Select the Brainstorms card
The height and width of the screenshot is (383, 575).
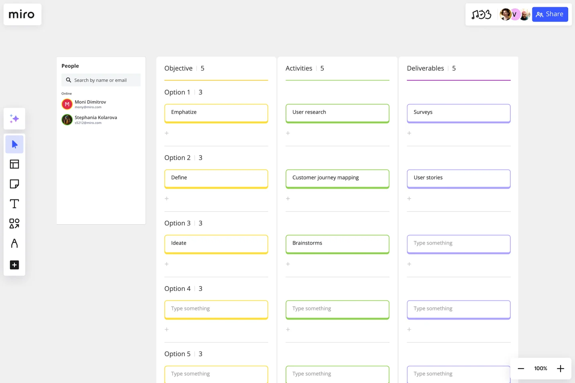(337, 245)
